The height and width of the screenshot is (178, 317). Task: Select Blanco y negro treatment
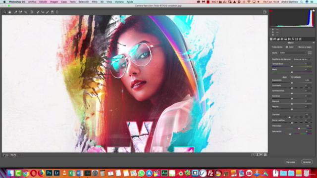[304, 47]
